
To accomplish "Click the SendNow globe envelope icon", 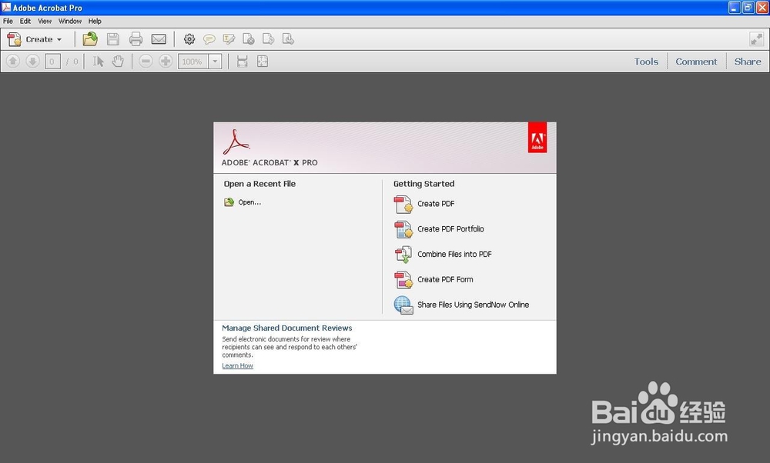I will [403, 305].
